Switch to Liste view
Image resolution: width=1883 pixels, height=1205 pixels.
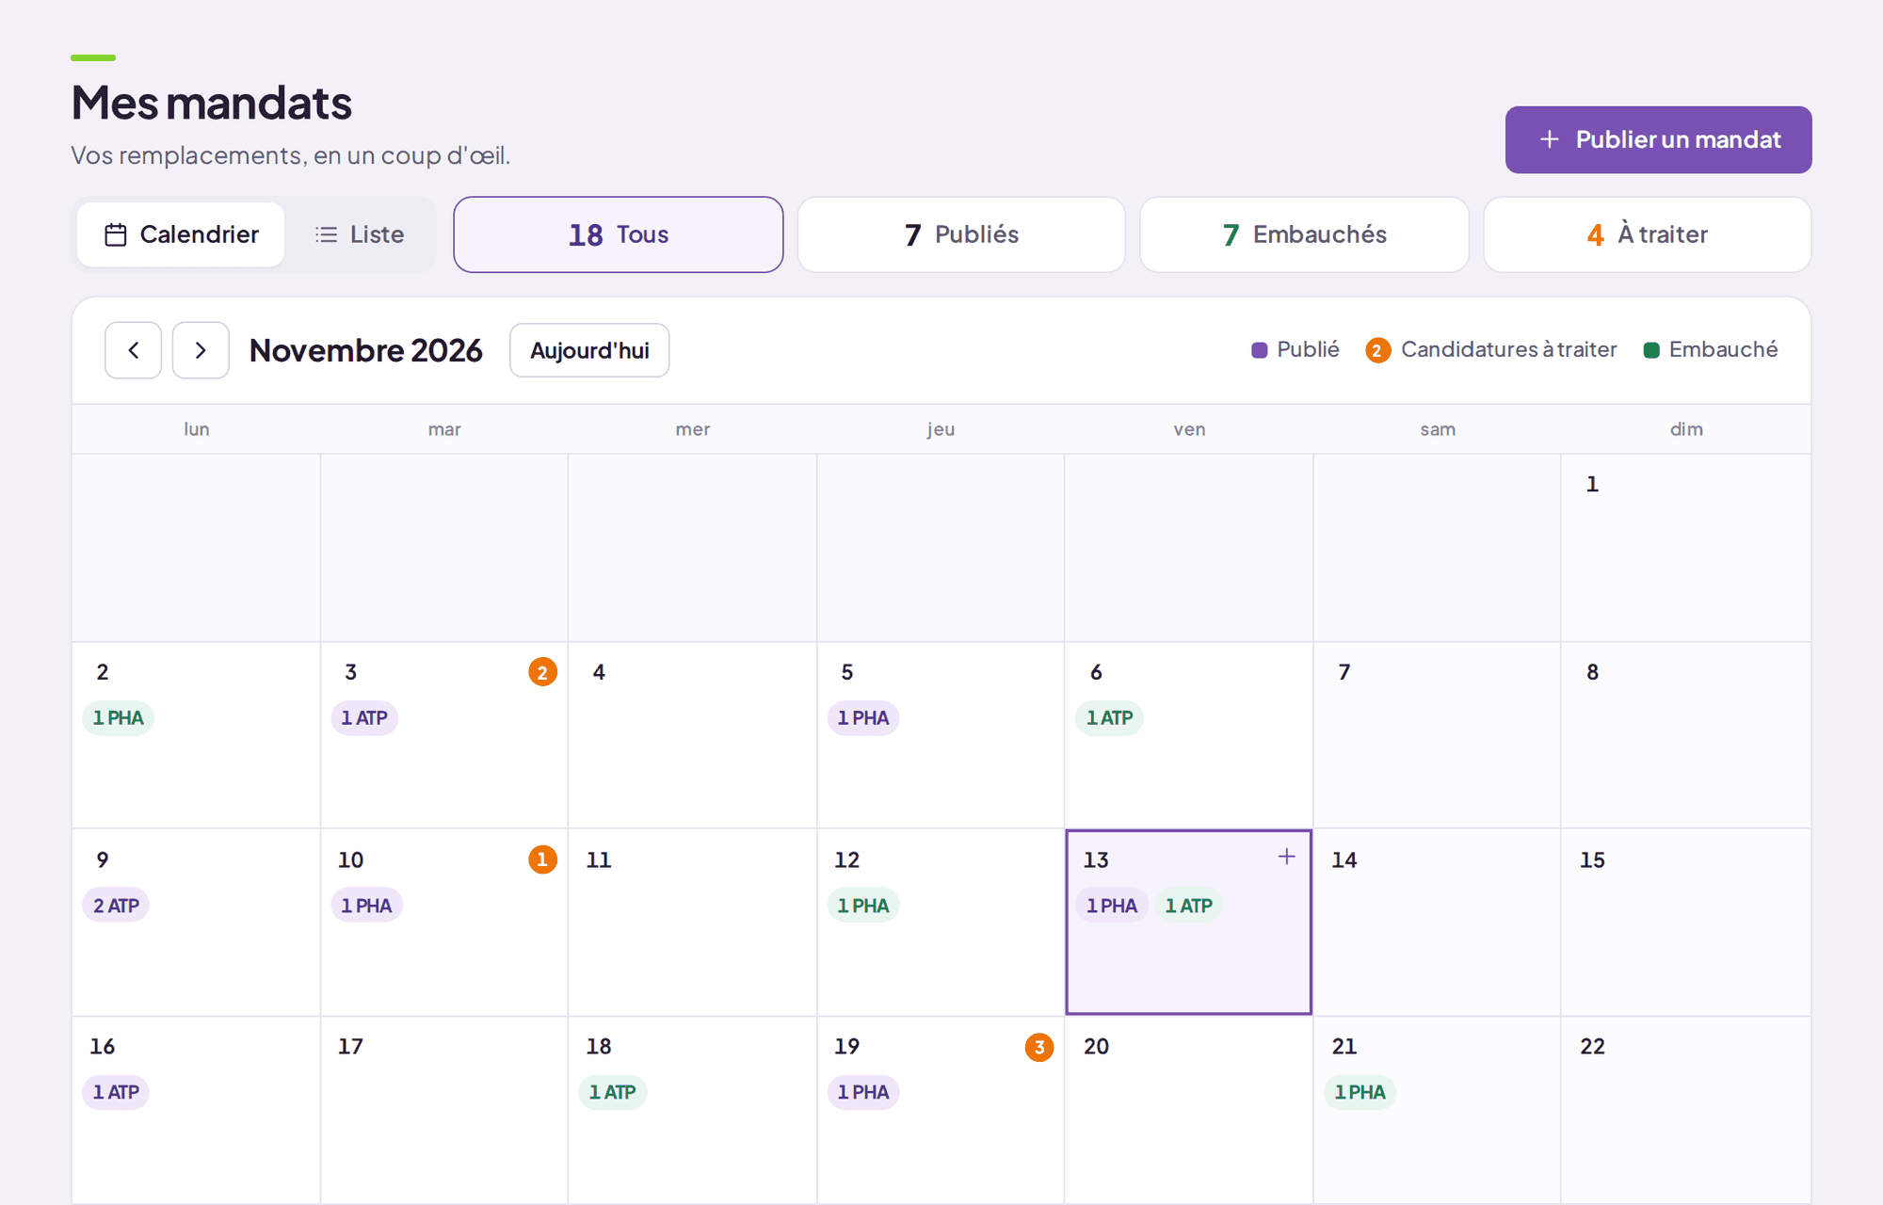pos(360,234)
